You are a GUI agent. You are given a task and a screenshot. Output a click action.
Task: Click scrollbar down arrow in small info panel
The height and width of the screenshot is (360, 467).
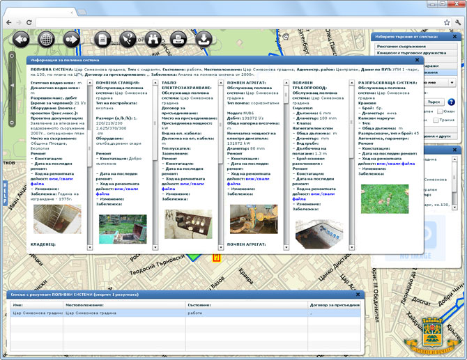(x=454, y=207)
